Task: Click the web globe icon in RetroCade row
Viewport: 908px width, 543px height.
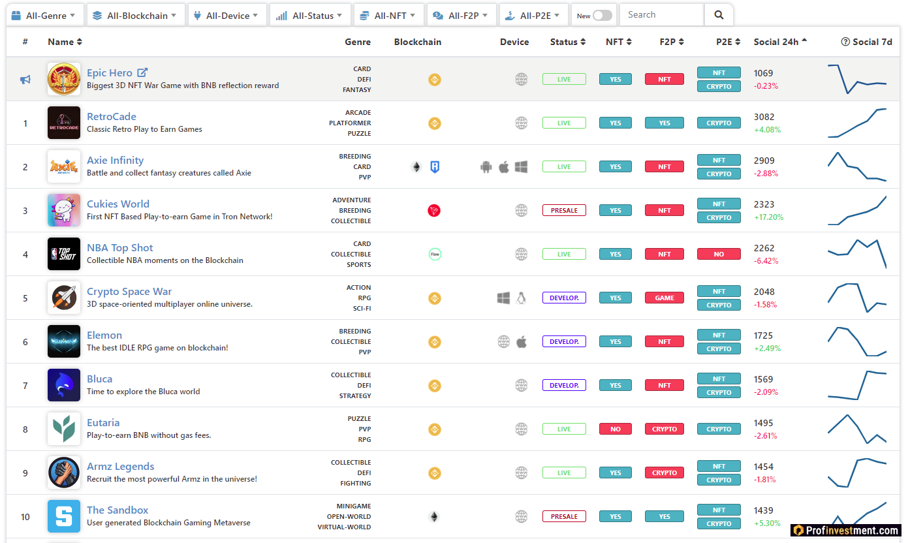Action: pos(521,123)
